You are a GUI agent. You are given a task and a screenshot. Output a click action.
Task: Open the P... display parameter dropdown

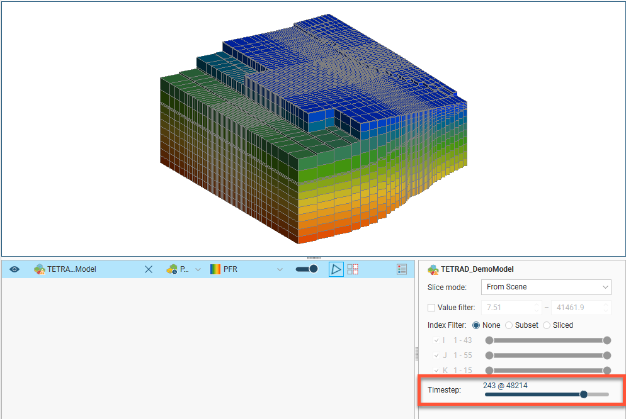pos(198,269)
